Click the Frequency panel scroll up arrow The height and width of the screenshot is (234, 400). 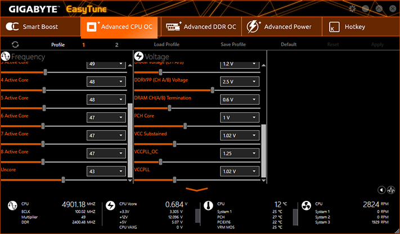coord(130,65)
